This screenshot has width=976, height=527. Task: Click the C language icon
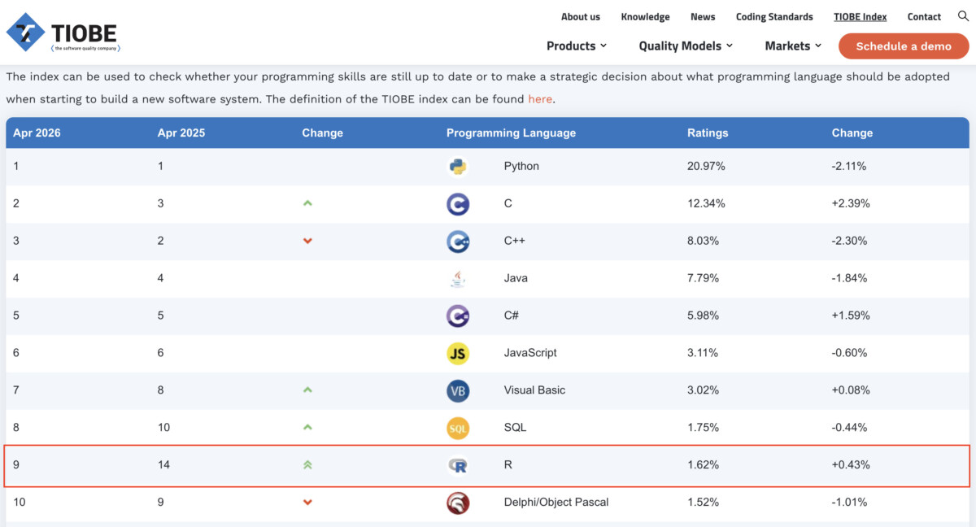click(x=458, y=203)
